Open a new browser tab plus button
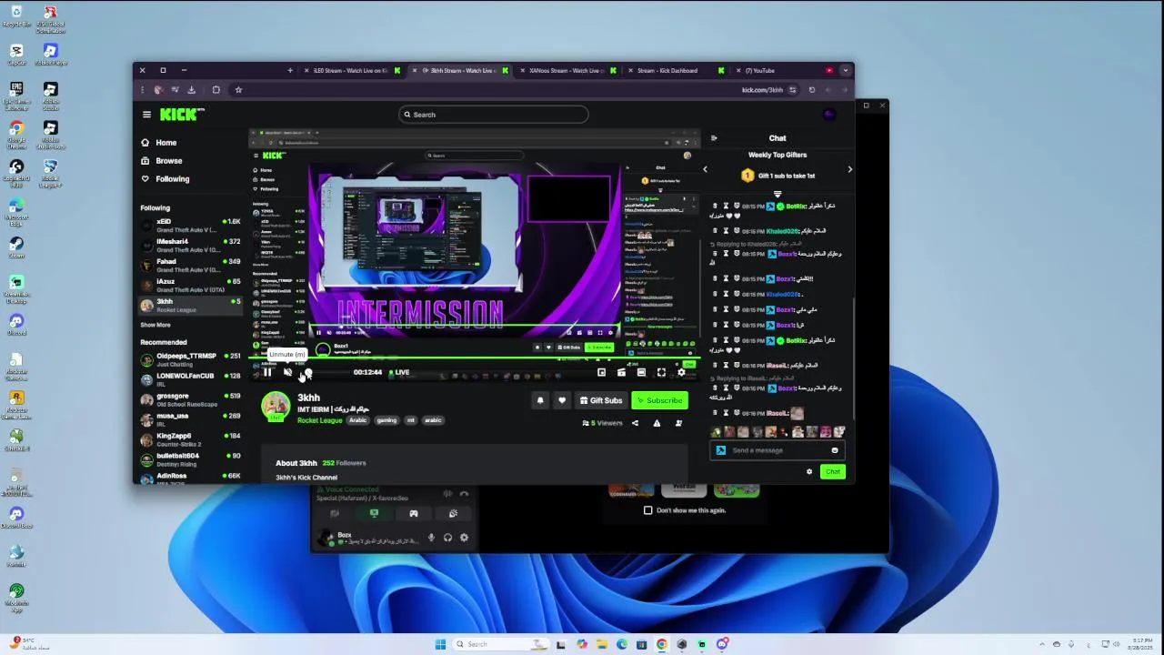Screen dimensions: 1164x655 tap(290, 70)
